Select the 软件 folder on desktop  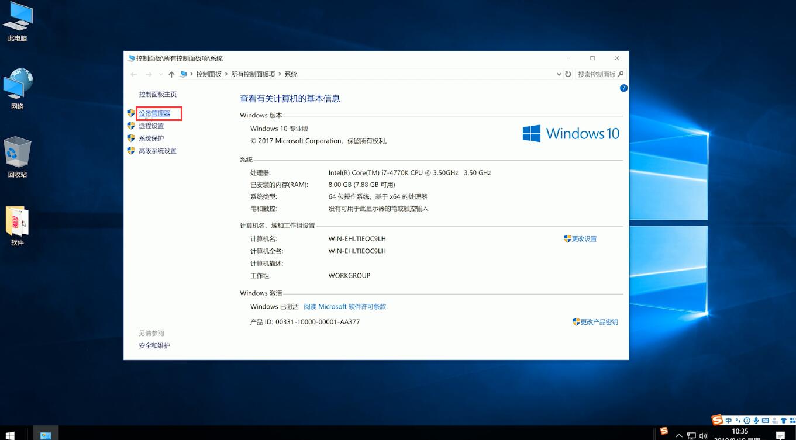click(18, 226)
